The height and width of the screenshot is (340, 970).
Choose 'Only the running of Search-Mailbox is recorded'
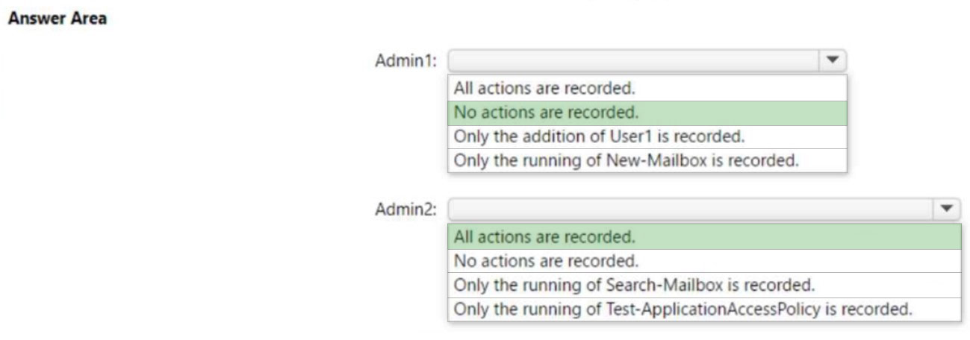pos(704,285)
